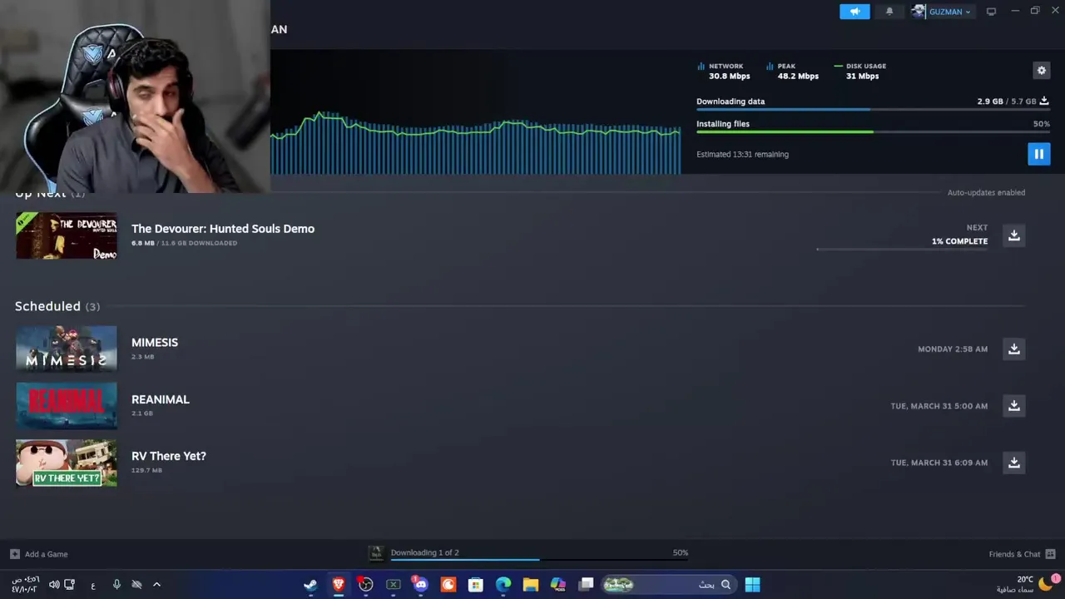Open RV There Yet? thumbnail
Image resolution: width=1065 pixels, height=599 pixels.
[x=67, y=463]
